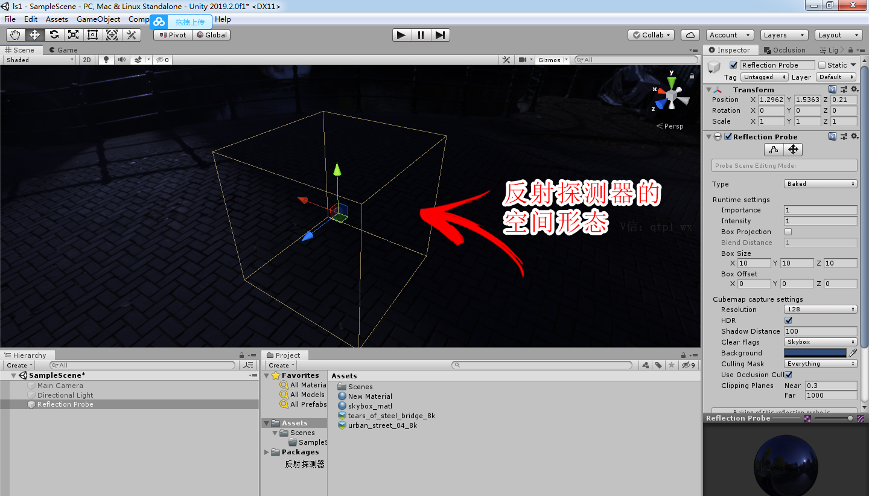
Task: Open scene component tools icon
Action: pyautogui.click(x=506, y=60)
